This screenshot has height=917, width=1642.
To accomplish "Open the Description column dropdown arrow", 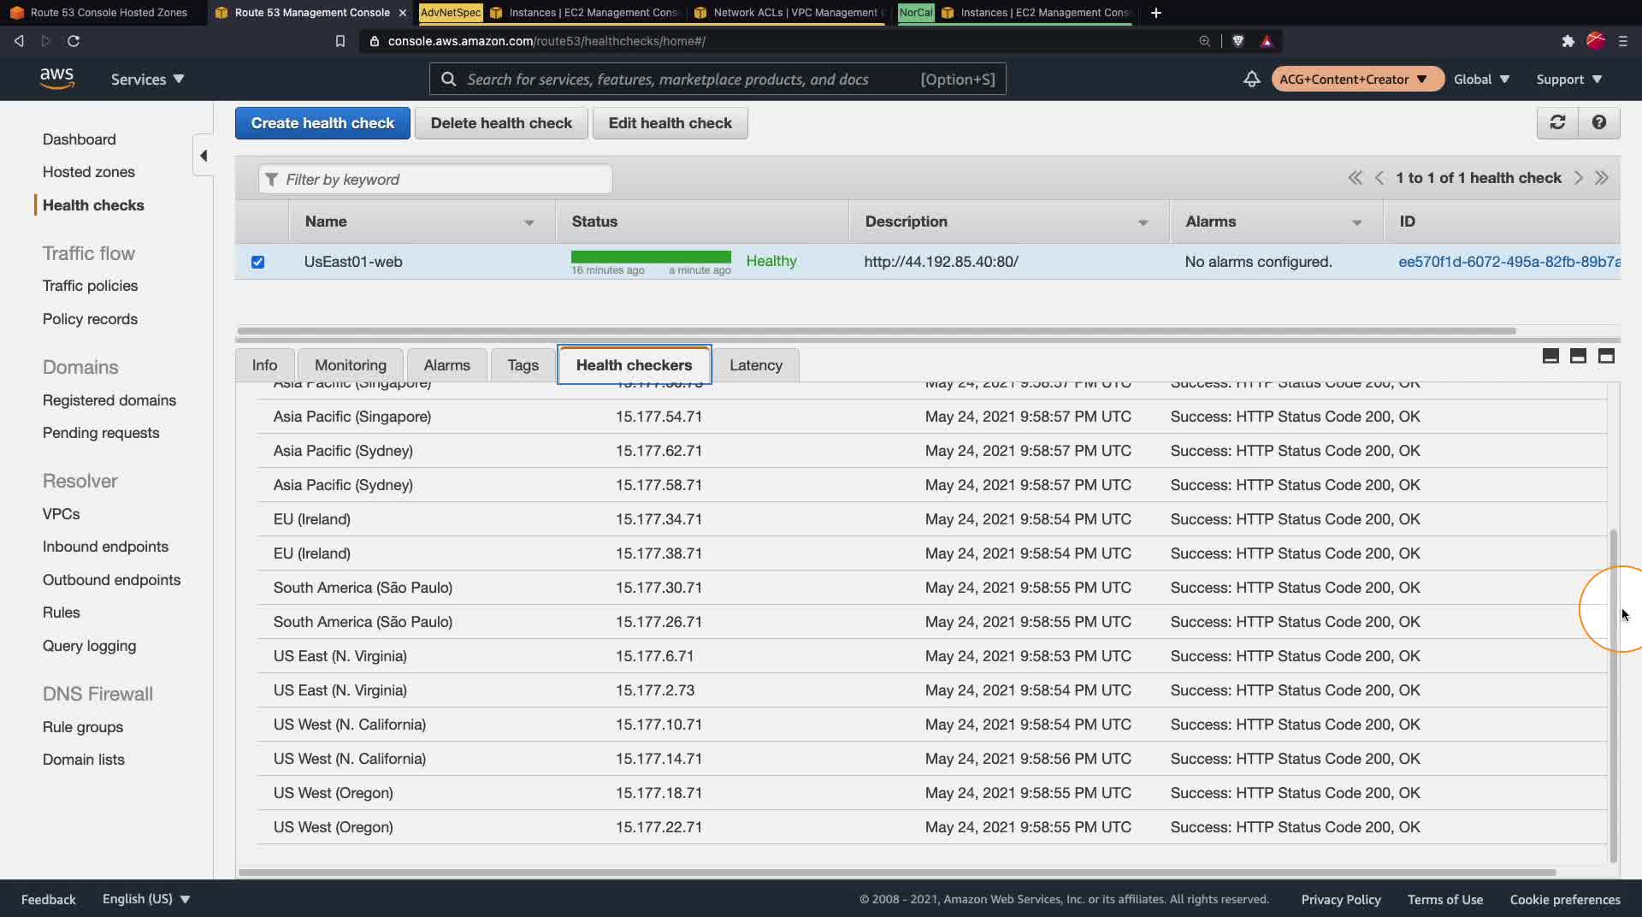I will (x=1143, y=222).
